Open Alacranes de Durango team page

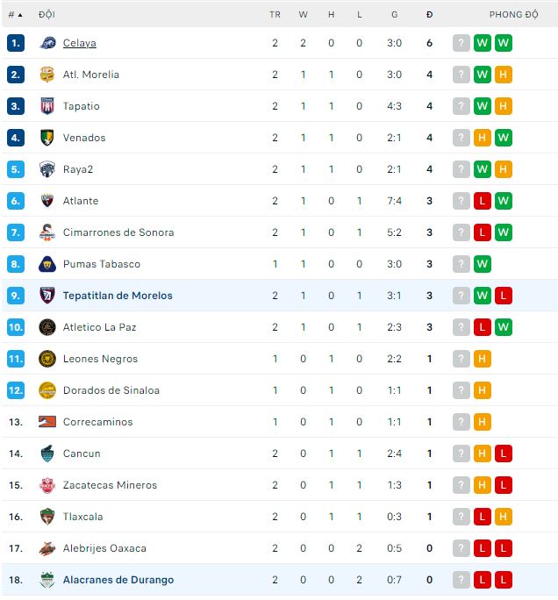click(118, 580)
